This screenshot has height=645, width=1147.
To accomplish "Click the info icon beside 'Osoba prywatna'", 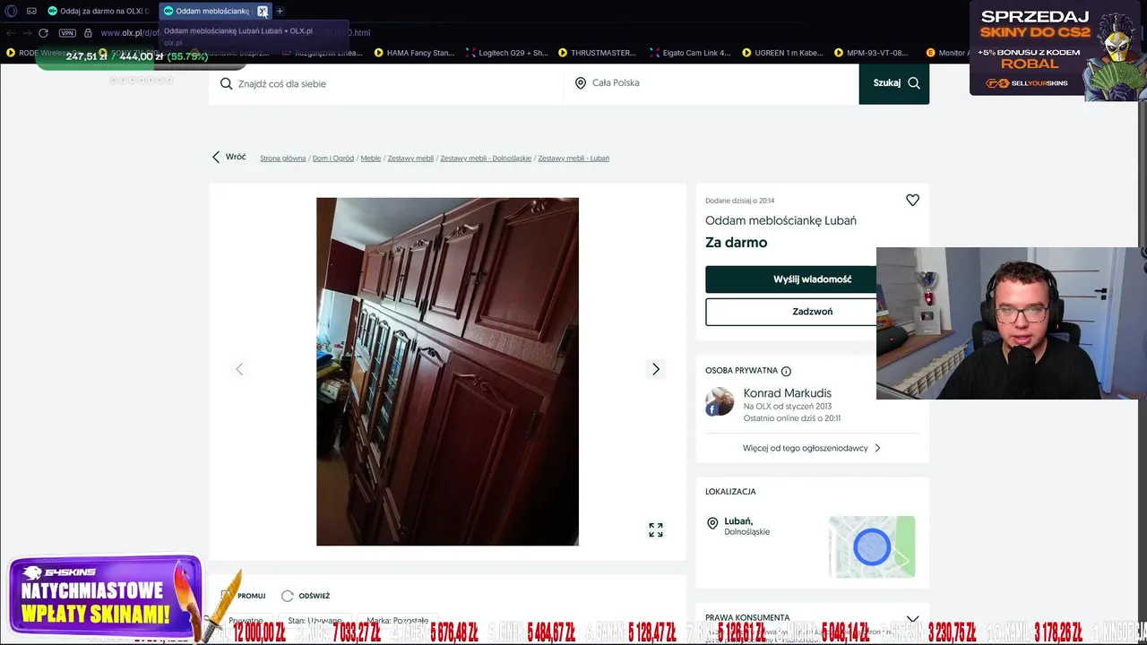I will [x=786, y=371].
